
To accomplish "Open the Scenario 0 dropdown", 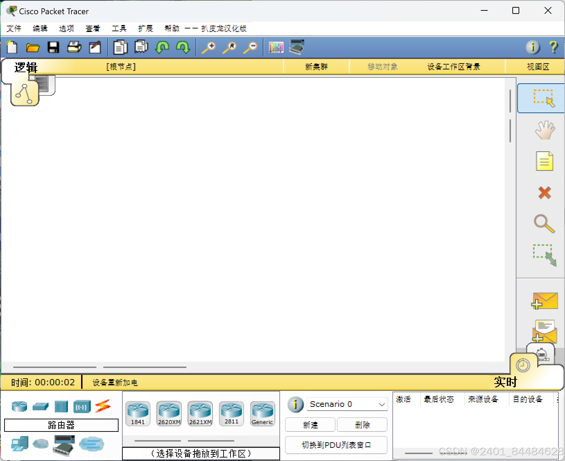I will click(347, 404).
